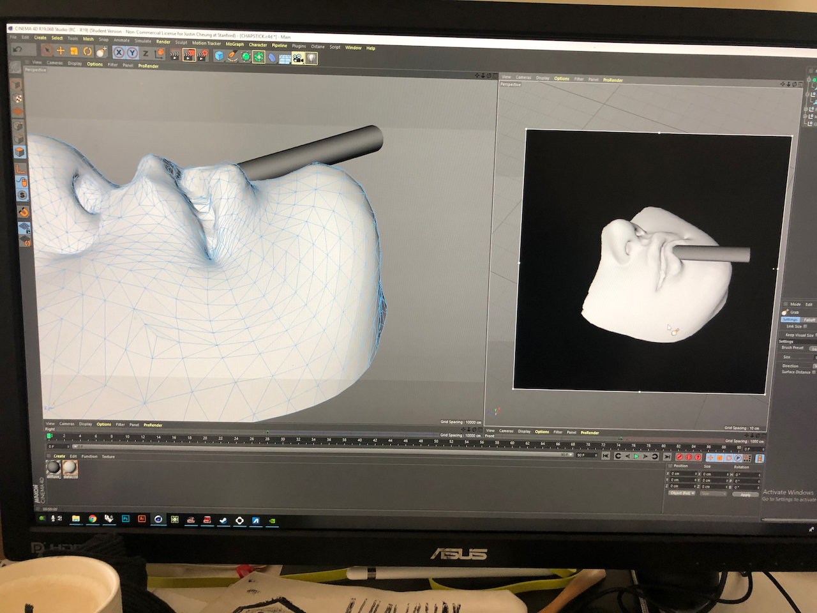Click the blue Bend deformer icon
817x613 pixels.
coord(272,57)
